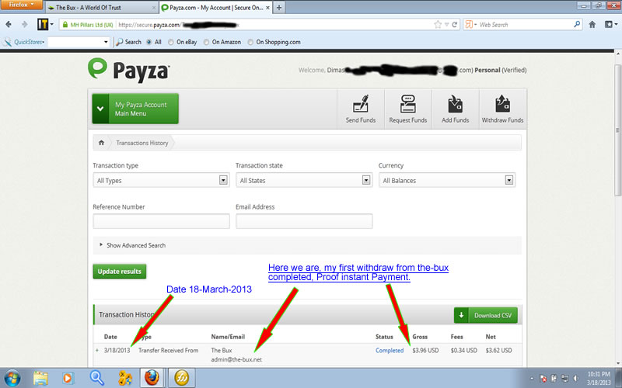Go back with the browser back arrow
Image resolution: width=622 pixels, height=388 pixels.
[9, 25]
